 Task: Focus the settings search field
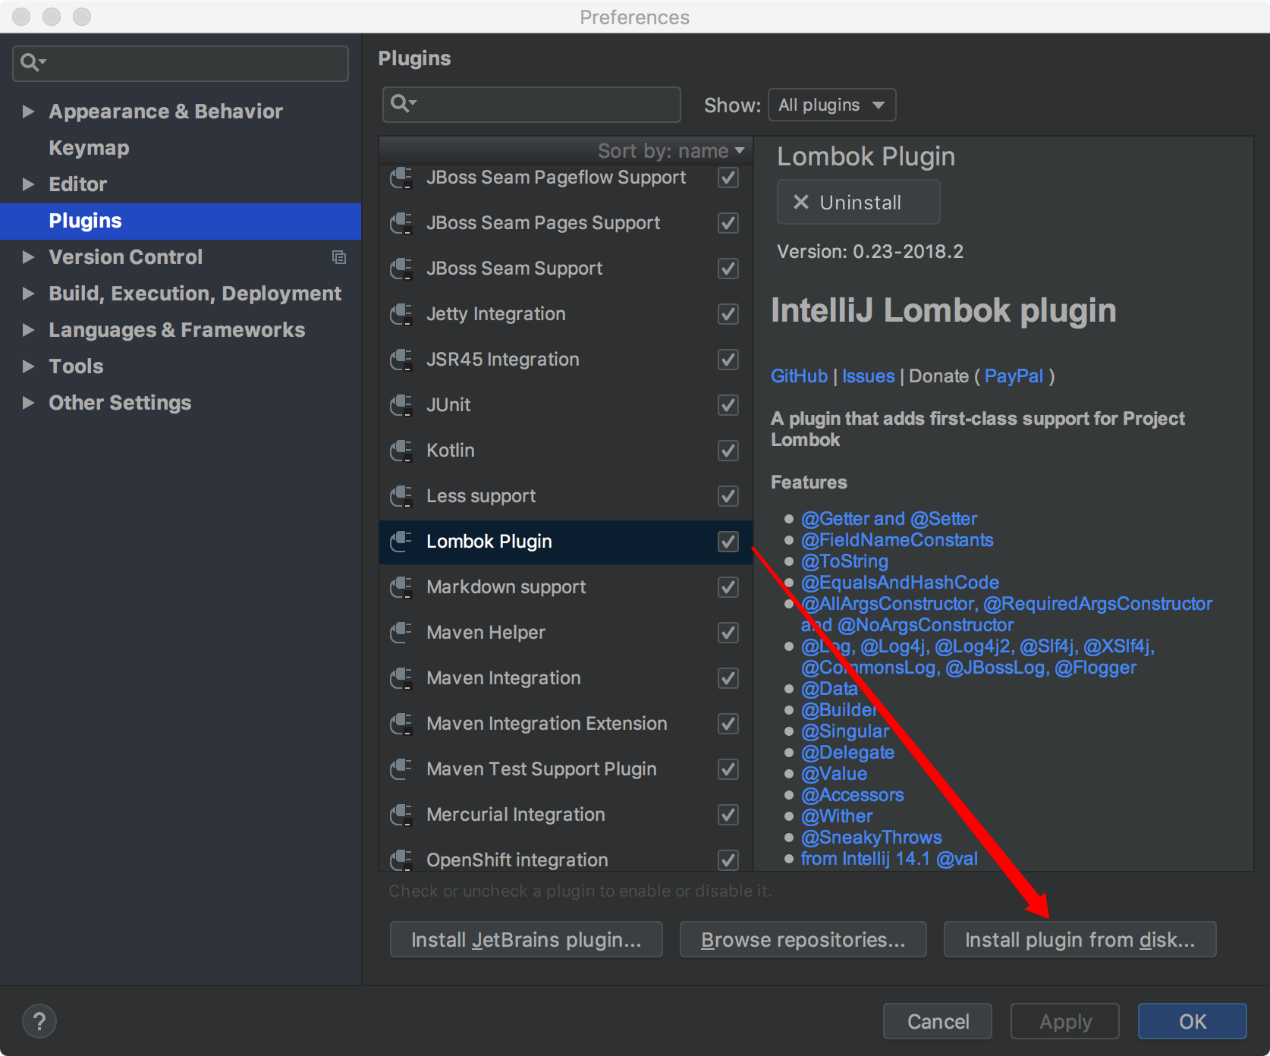(181, 63)
